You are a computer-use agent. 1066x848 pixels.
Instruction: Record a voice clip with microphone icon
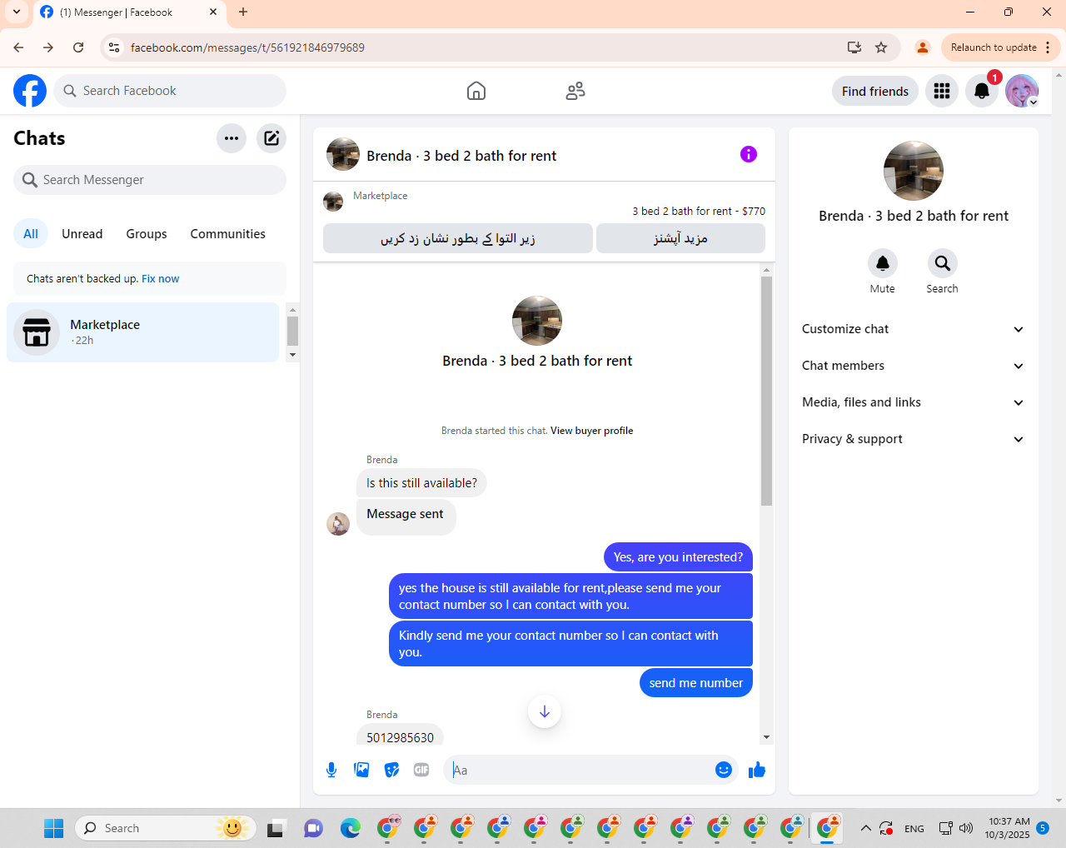click(x=331, y=770)
